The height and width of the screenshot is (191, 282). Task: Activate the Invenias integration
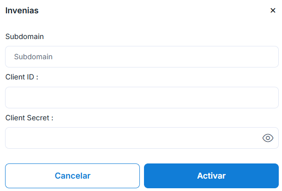[x=211, y=176]
